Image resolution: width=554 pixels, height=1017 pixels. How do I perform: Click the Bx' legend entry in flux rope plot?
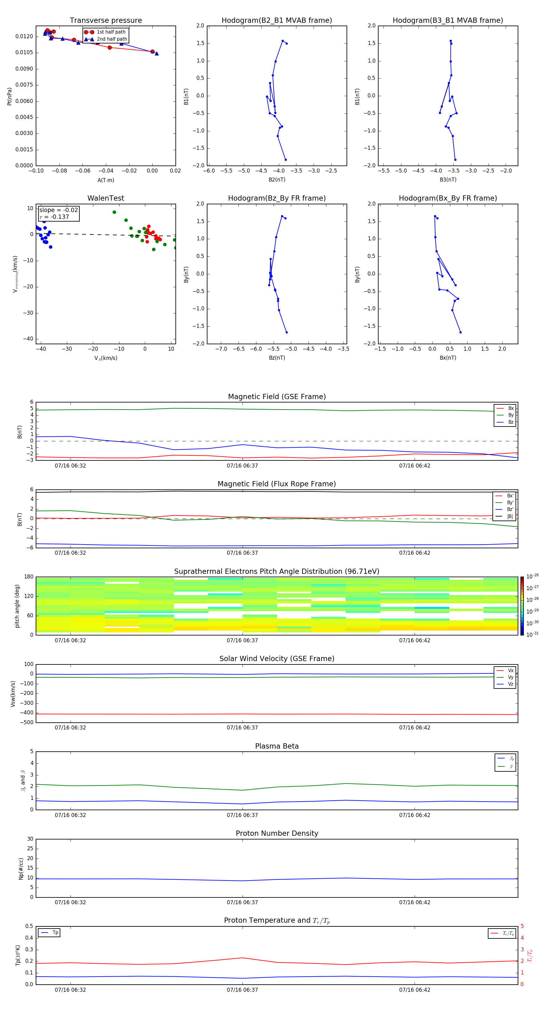pyautogui.click(x=505, y=496)
